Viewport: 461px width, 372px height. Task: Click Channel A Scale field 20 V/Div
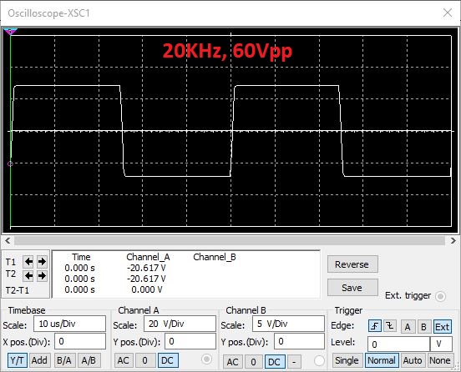(180, 324)
